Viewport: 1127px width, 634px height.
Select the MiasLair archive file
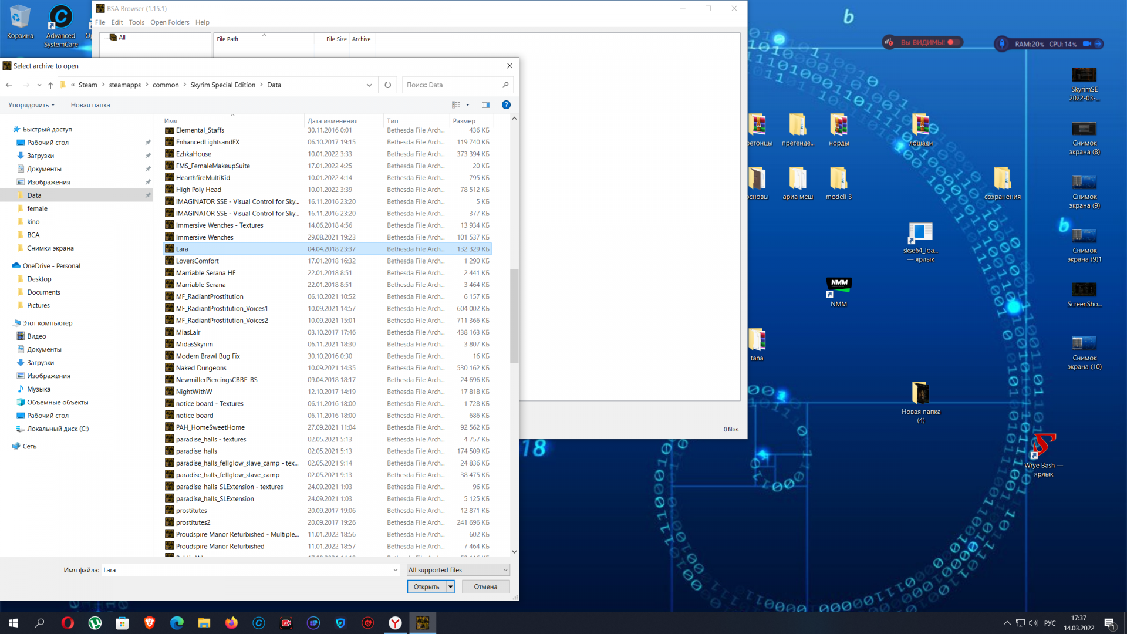tap(188, 332)
